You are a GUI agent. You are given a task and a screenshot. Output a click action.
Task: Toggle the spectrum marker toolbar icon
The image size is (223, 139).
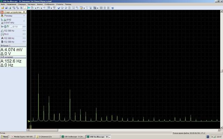(x=25, y=8)
